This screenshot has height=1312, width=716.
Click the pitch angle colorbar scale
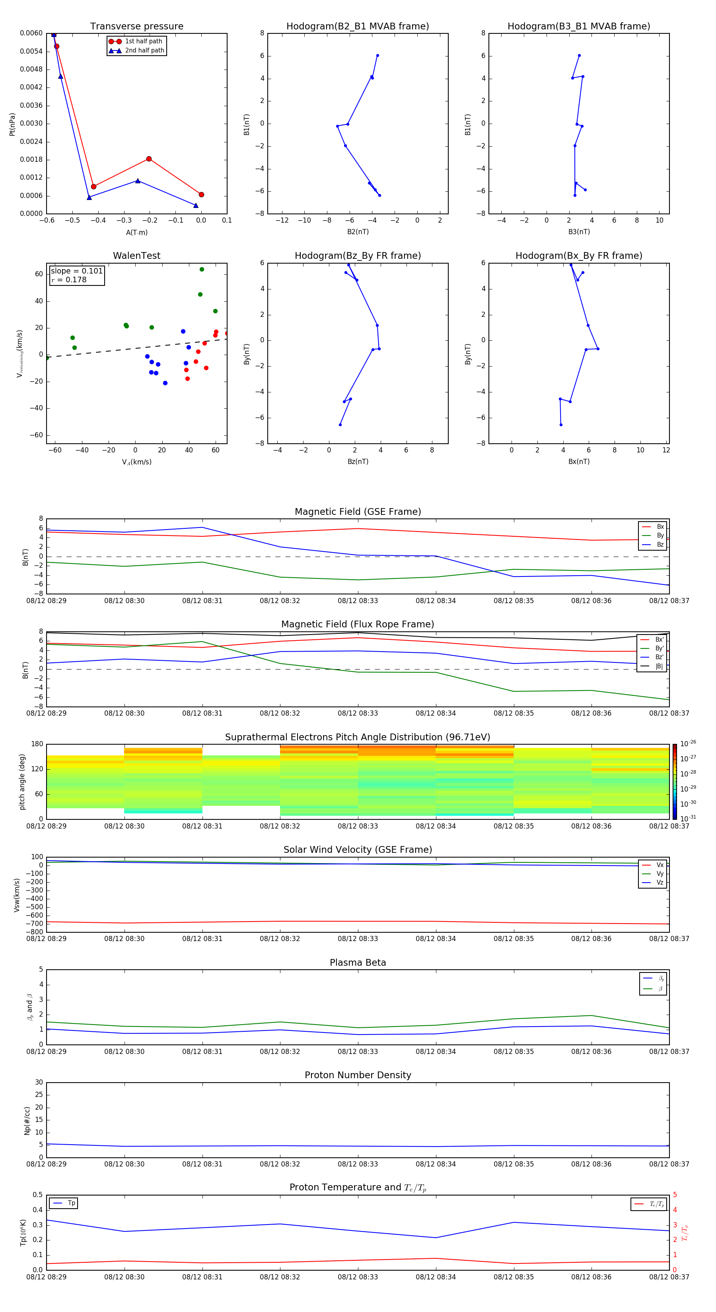(x=675, y=782)
